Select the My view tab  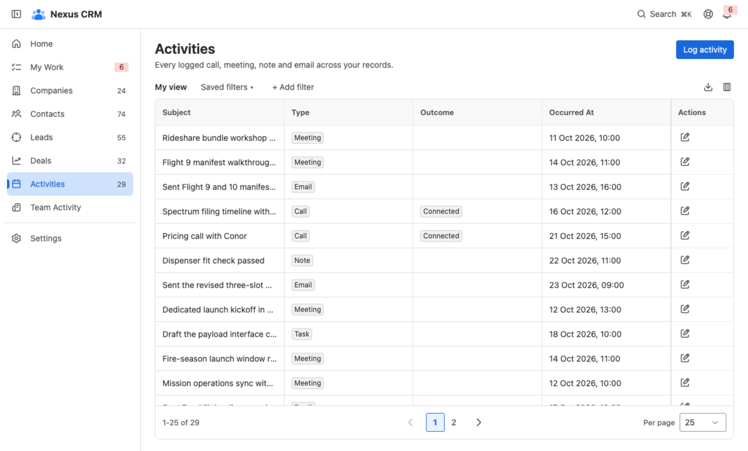point(171,87)
